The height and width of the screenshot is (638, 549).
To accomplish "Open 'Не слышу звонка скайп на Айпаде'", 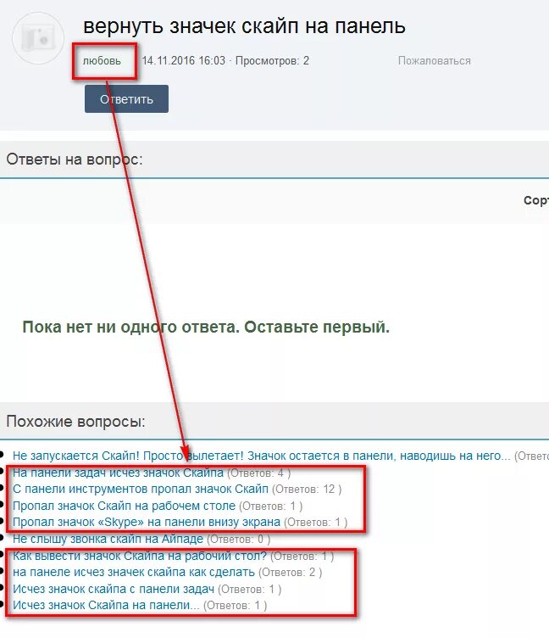I will coord(108,539).
